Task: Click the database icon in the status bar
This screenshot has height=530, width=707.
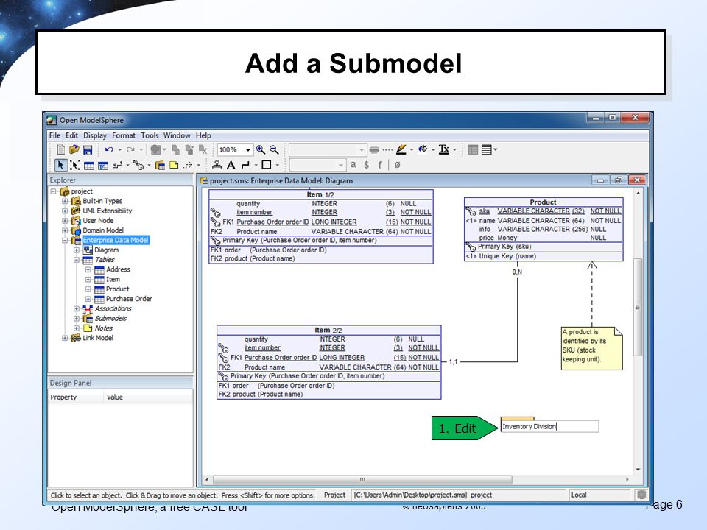Action: point(641,495)
